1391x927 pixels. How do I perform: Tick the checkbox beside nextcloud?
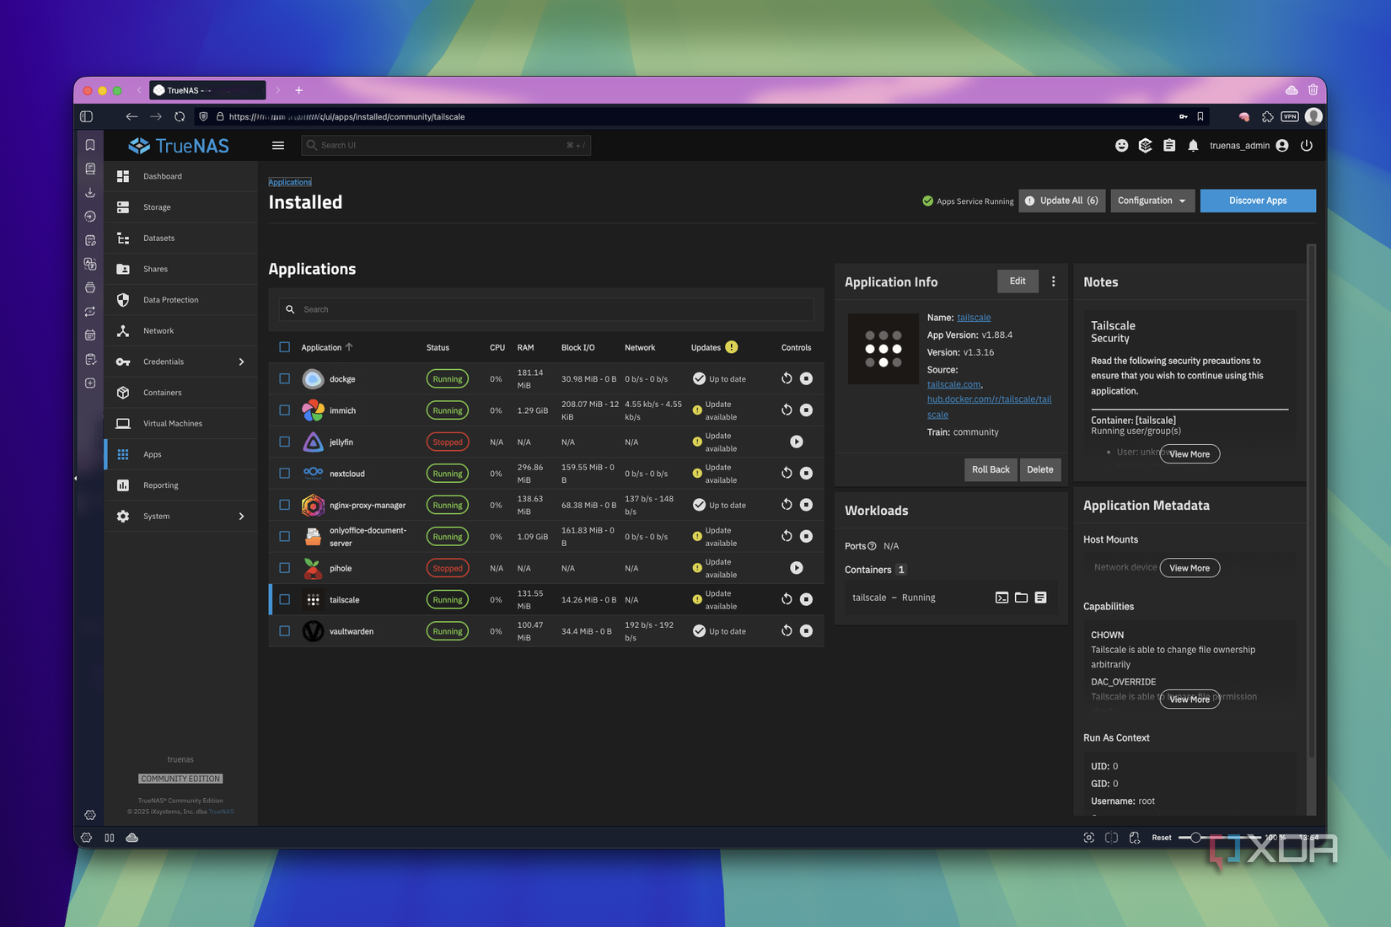(284, 473)
